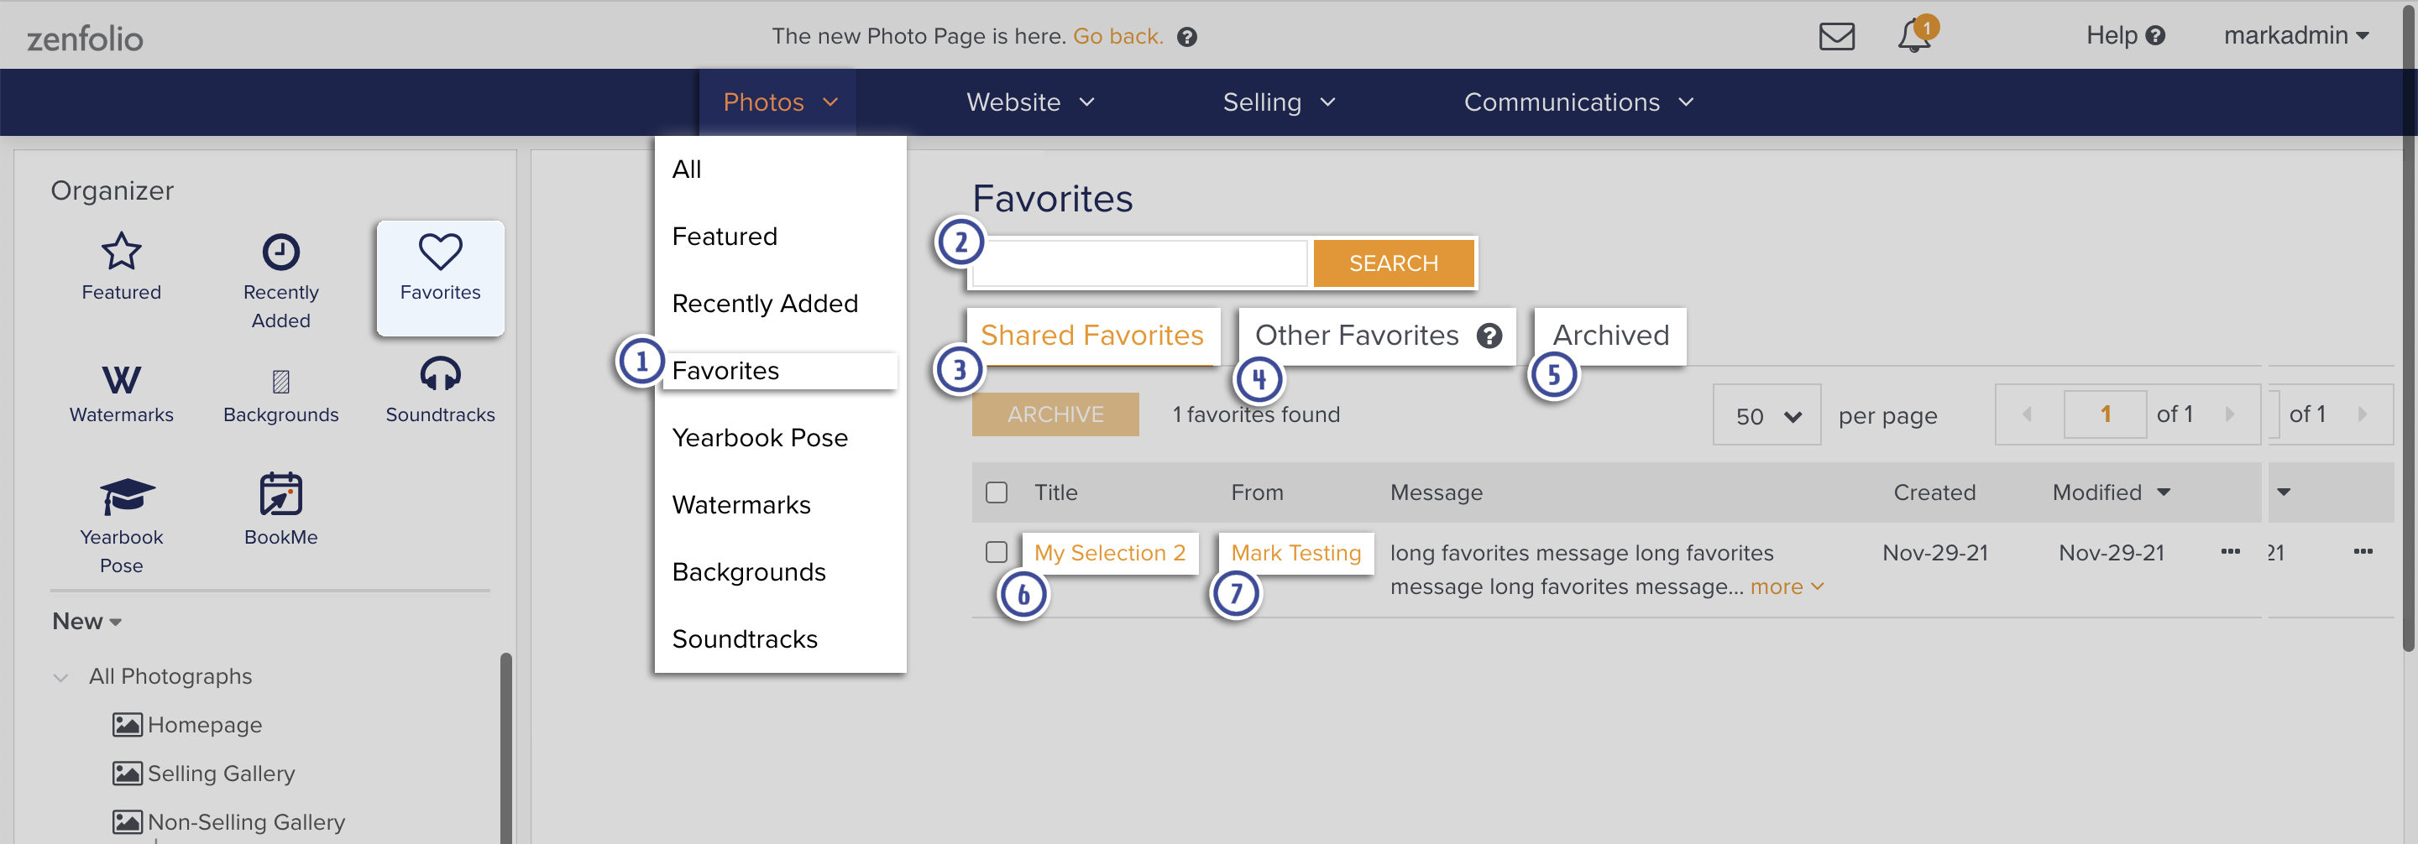2418x844 pixels.
Task: Open the Selling dropdown menu
Action: (1278, 102)
